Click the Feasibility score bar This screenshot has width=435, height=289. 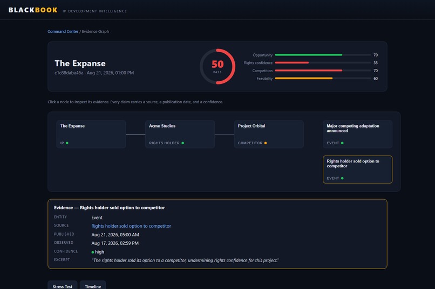[323, 79]
